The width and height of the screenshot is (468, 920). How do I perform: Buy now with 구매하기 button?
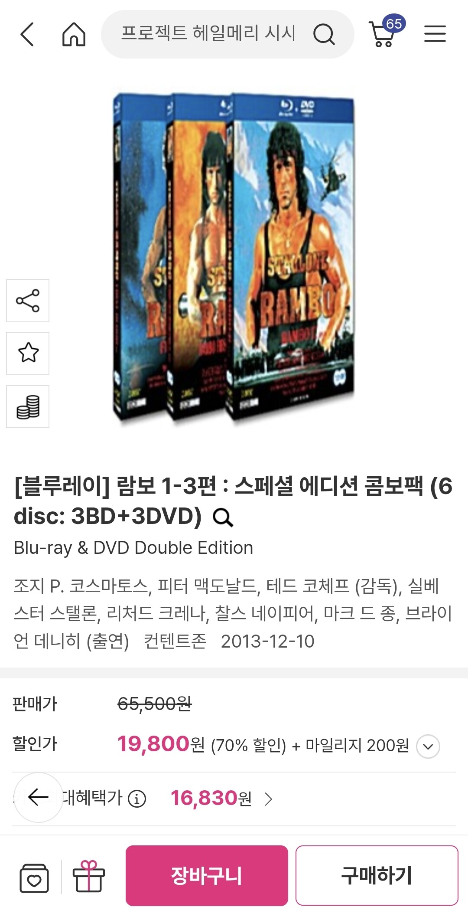click(x=377, y=875)
